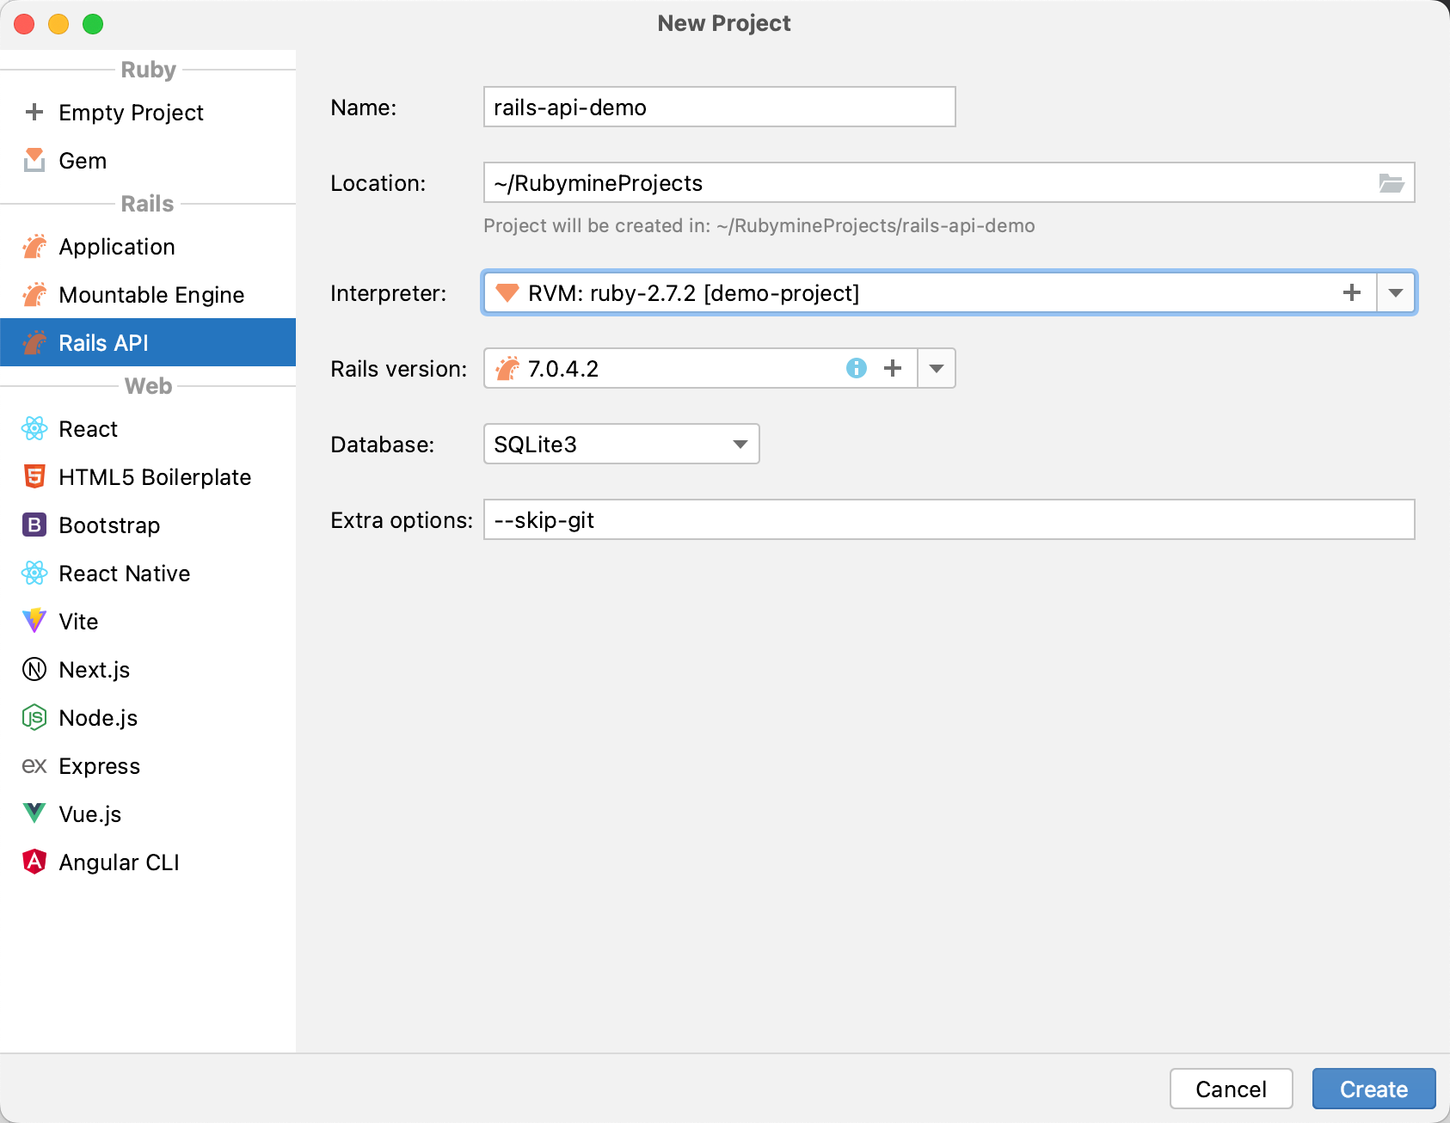Show Rails version info icon
Screen dimensions: 1450x1123
pos(857,368)
